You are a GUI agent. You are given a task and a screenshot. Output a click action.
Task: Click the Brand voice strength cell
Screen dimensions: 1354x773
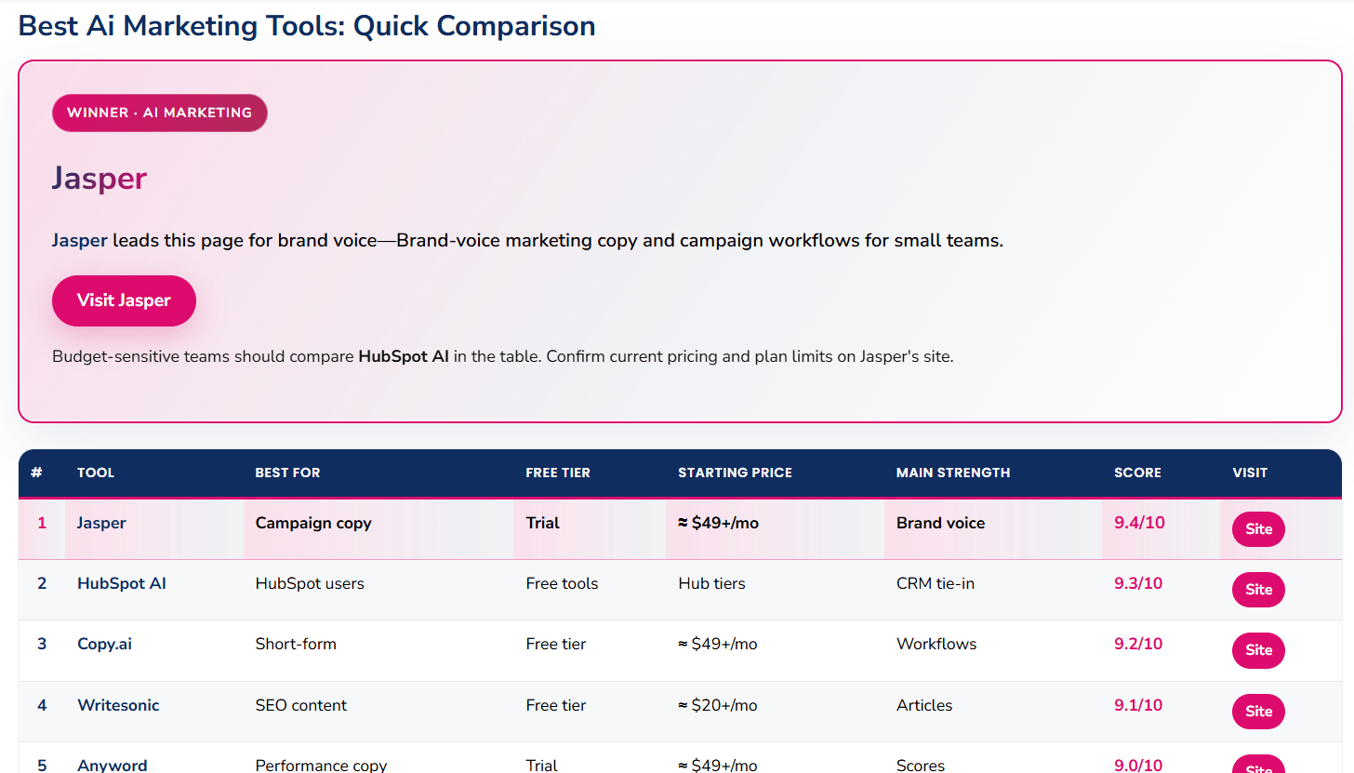(x=940, y=523)
